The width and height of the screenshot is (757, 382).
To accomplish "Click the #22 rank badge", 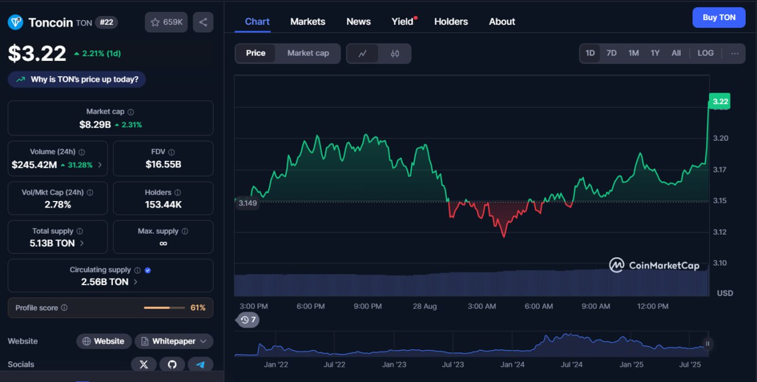I will (x=107, y=22).
